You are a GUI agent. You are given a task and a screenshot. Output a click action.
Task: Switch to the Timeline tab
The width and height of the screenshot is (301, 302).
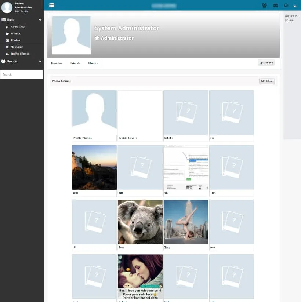(56, 63)
